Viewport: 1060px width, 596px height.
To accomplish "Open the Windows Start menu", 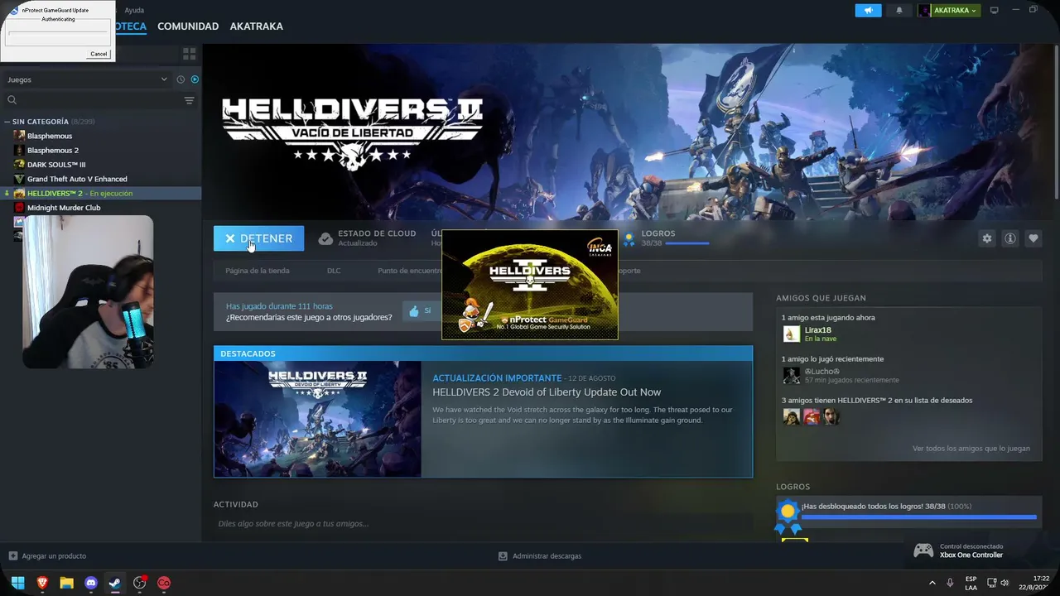I will (17, 583).
